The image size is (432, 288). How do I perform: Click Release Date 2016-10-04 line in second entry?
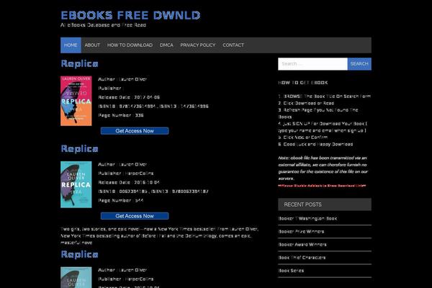[x=129, y=182]
